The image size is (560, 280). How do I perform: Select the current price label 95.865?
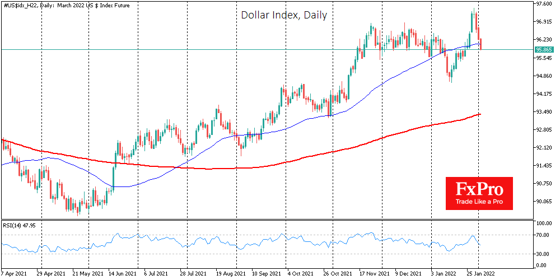544,50
